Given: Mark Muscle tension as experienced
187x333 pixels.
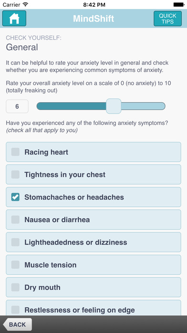Looking at the screenshot, I should click(15, 265).
